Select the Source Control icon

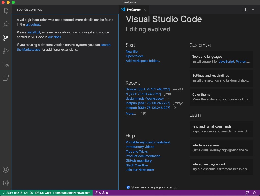click(x=6, y=38)
